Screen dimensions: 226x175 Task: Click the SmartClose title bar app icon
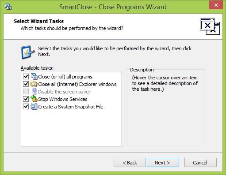[8, 7]
